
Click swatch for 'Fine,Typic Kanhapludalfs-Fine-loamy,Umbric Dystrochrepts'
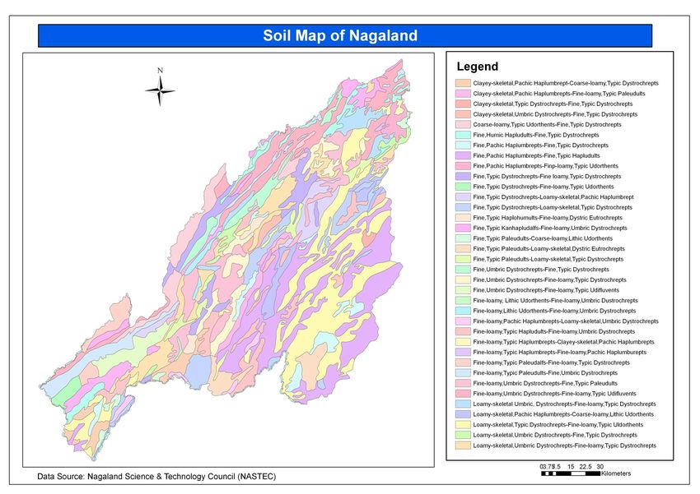[463, 228]
